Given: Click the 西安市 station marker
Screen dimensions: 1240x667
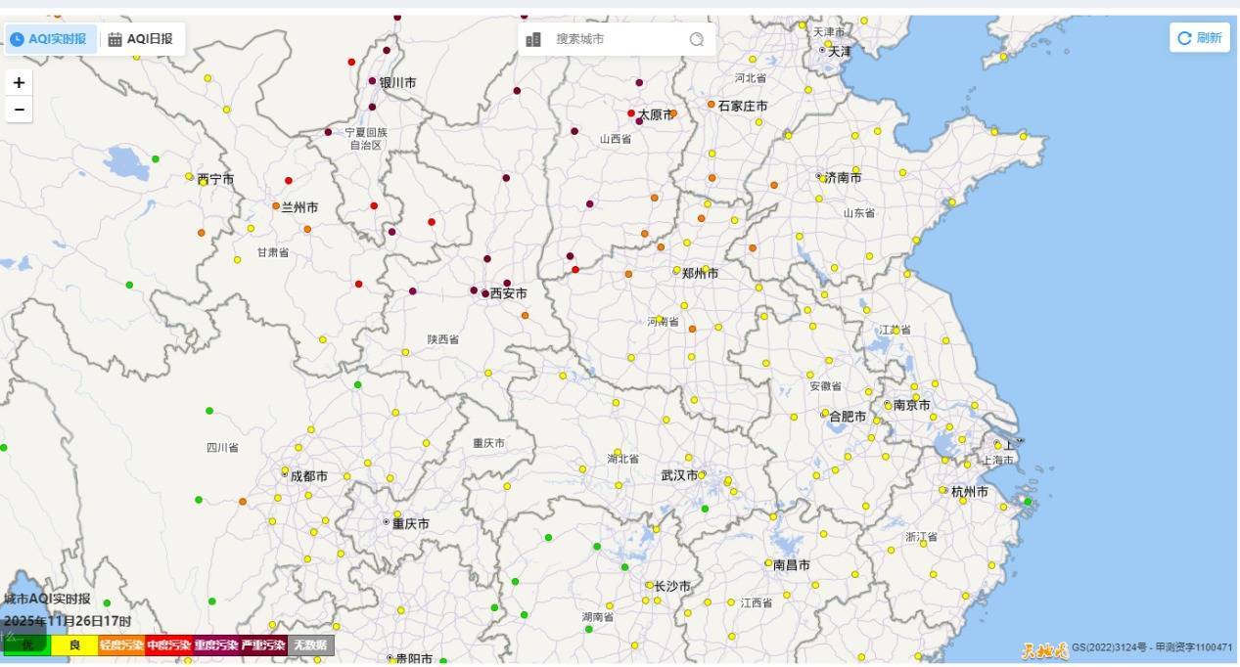Looking at the screenshot, I should [484, 293].
